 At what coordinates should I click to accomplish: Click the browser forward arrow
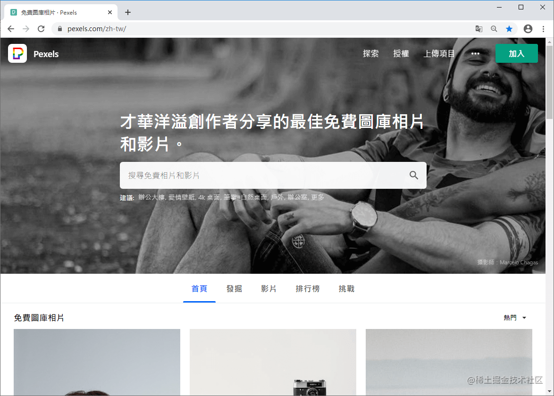[26, 29]
